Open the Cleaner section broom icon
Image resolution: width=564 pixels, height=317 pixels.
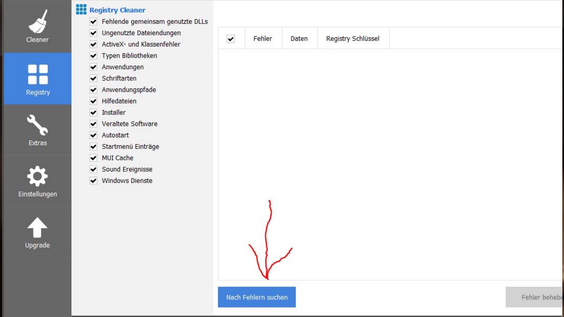[38, 21]
